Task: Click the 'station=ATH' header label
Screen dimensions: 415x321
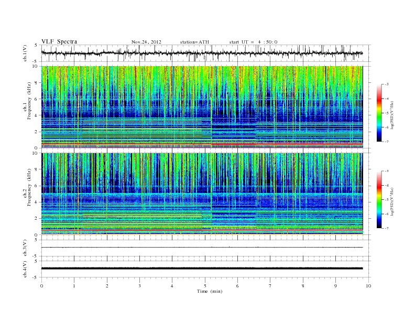Action: (194, 42)
